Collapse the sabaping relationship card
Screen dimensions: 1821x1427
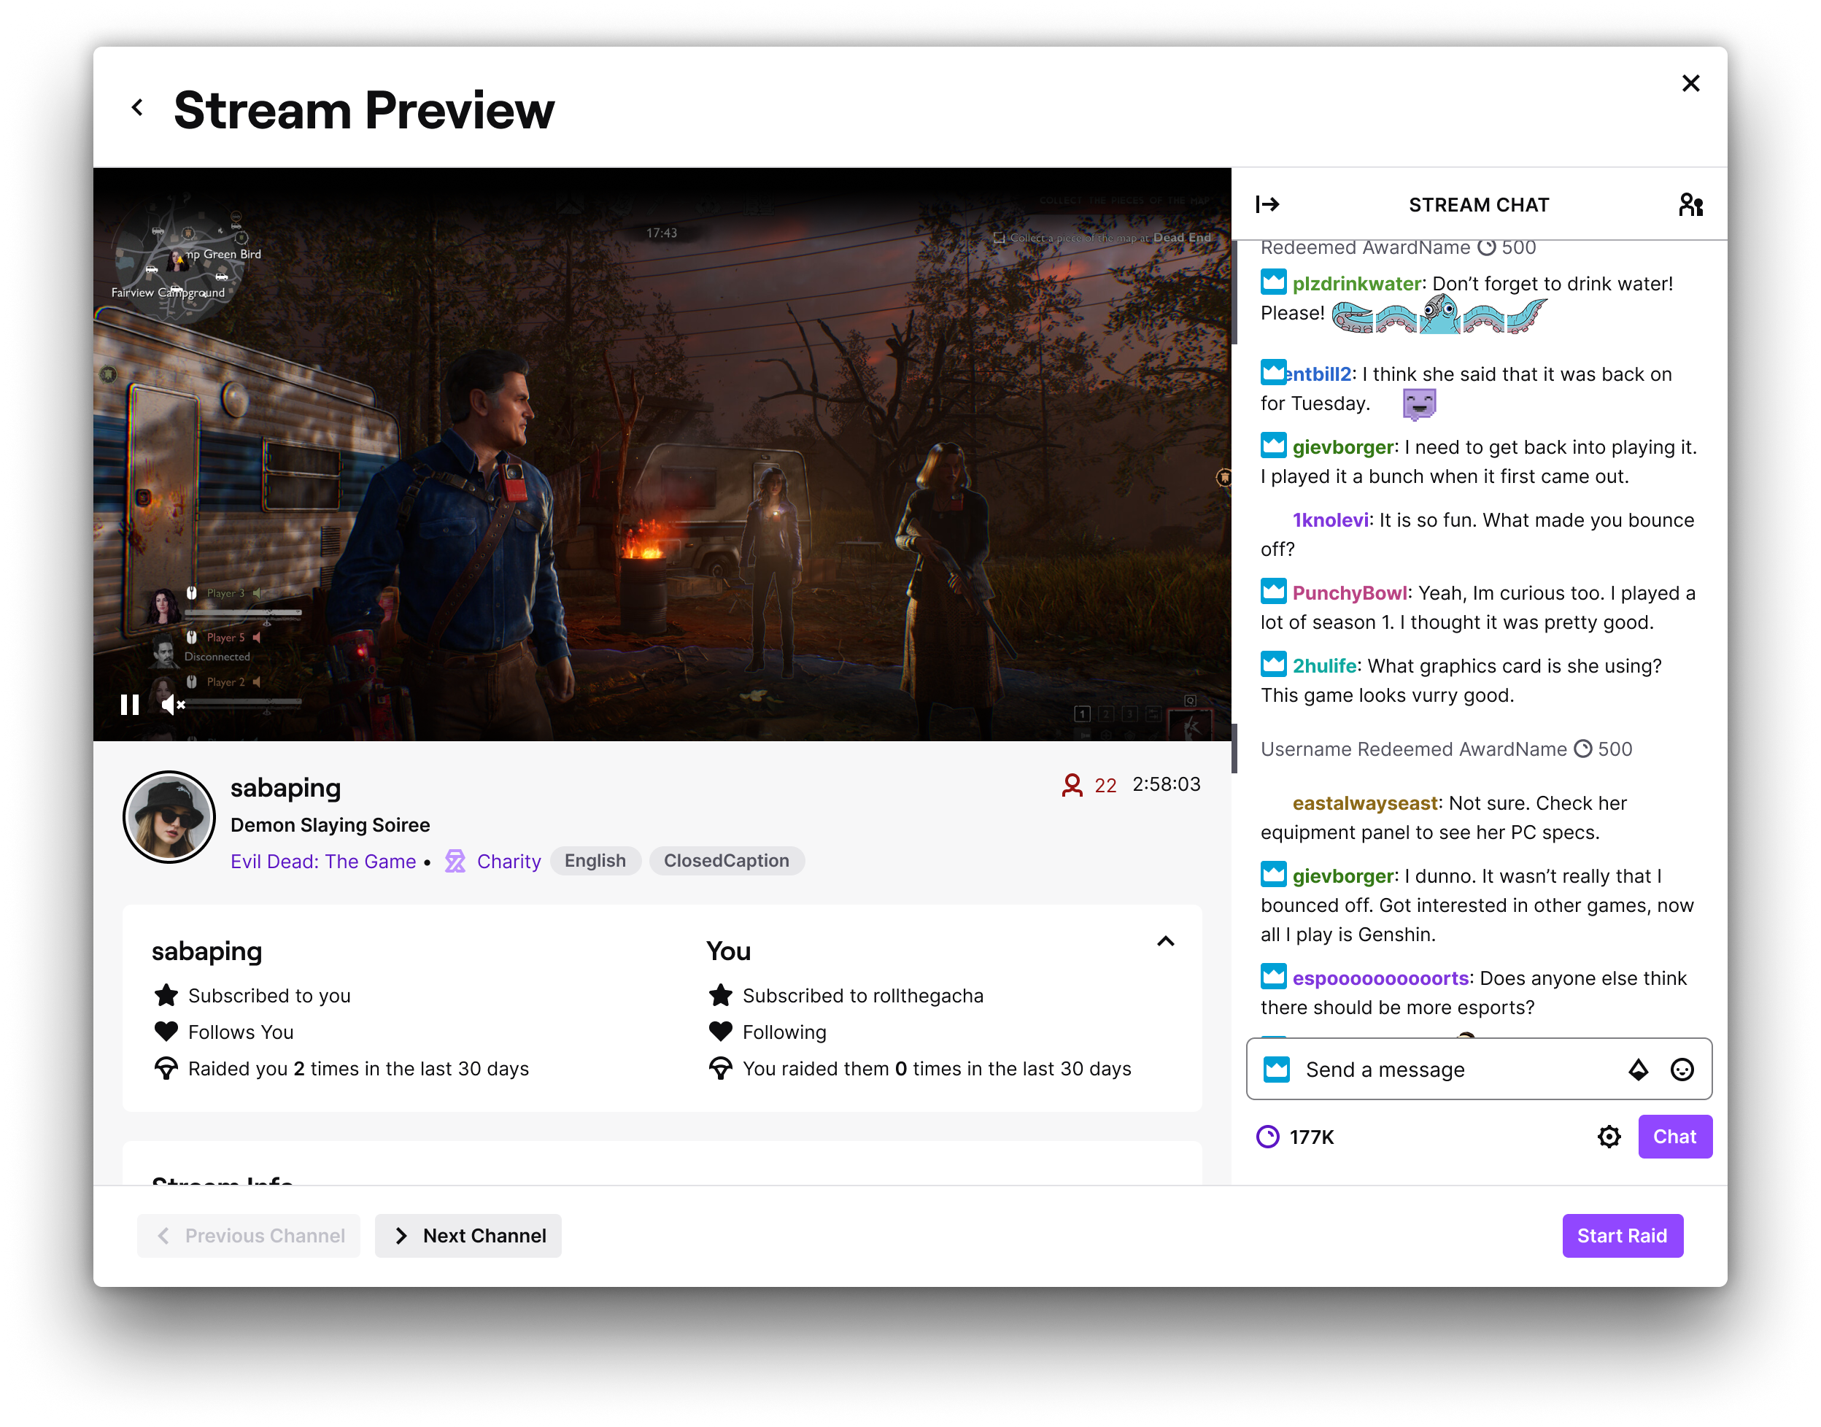(x=1165, y=942)
